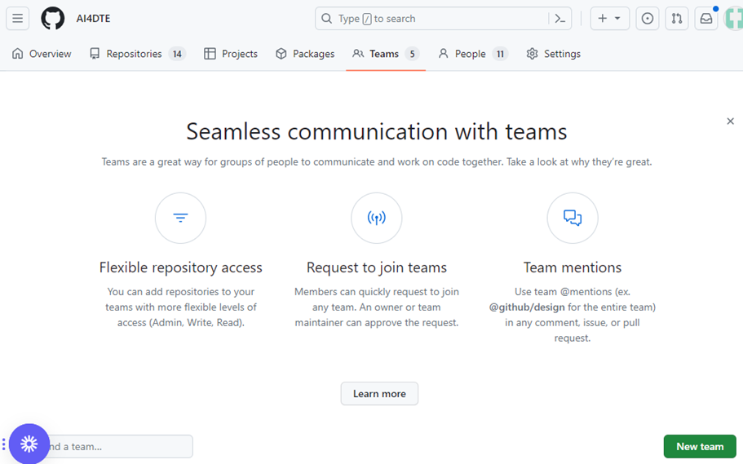Open the organization Settings tab
This screenshot has height=464, width=743.
click(x=554, y=54)
